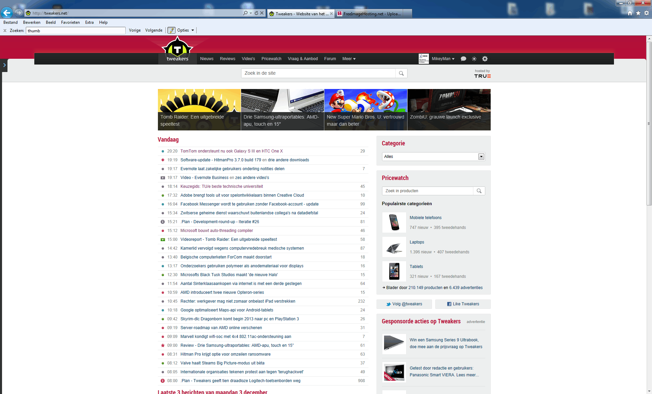Open the TomTom Galaxy S III article
Screen dimensions: 652x394
point(231,151)
